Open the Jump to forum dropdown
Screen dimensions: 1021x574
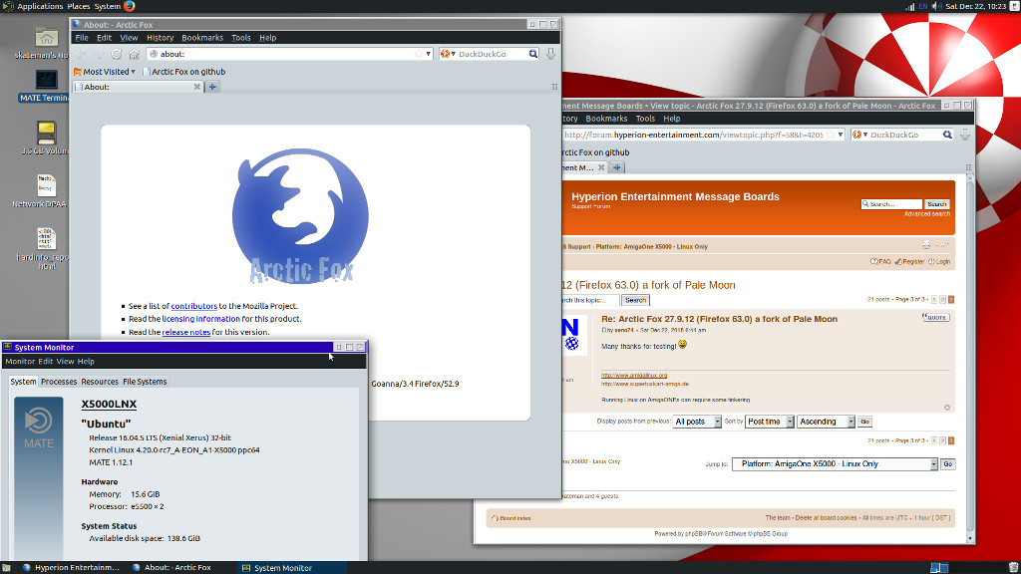(x=835, y=464)
